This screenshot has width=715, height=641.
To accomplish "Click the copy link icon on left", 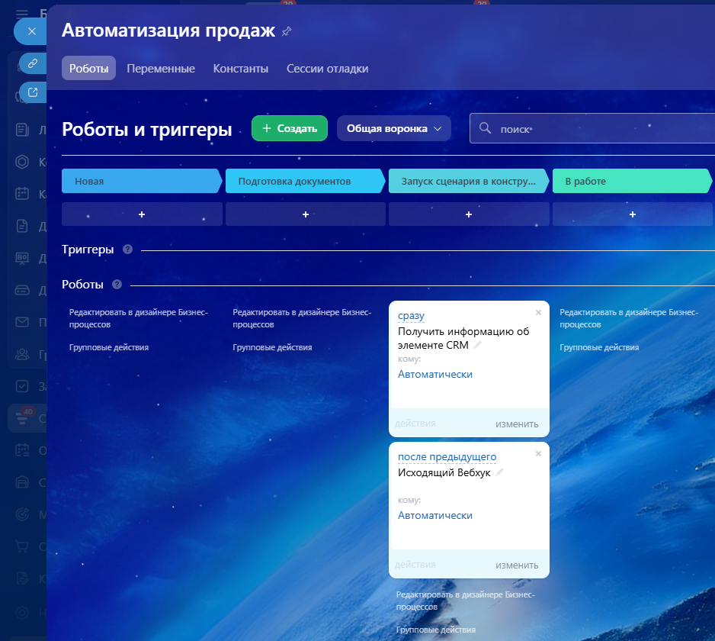I will 33,64.
